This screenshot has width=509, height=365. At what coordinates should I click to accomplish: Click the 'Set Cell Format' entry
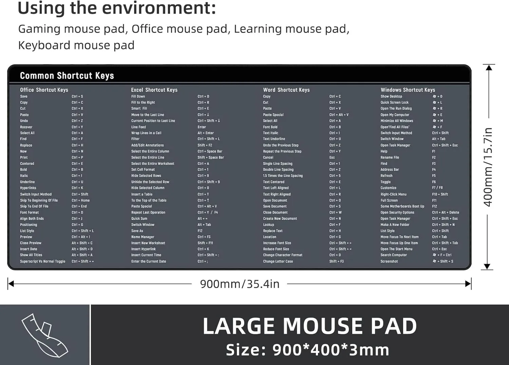point(143,170)
